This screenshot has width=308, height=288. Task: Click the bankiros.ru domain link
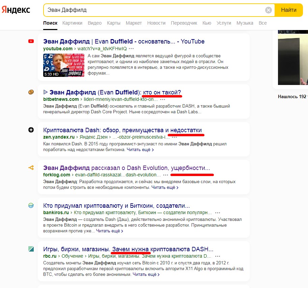[x=56, y=212]
